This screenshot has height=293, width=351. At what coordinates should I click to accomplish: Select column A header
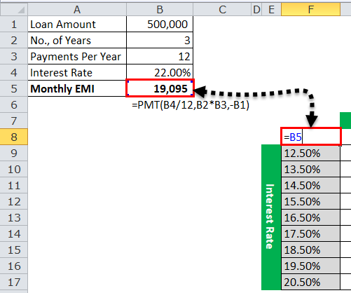77,10
